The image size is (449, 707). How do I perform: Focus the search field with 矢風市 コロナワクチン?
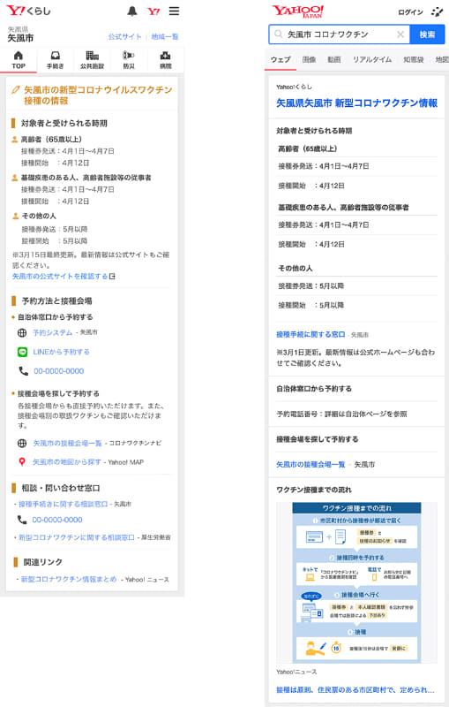click(x=340, y=34)
